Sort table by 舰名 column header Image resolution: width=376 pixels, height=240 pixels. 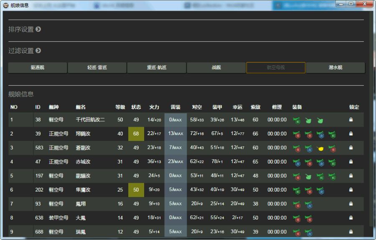(x=81, y=107)
